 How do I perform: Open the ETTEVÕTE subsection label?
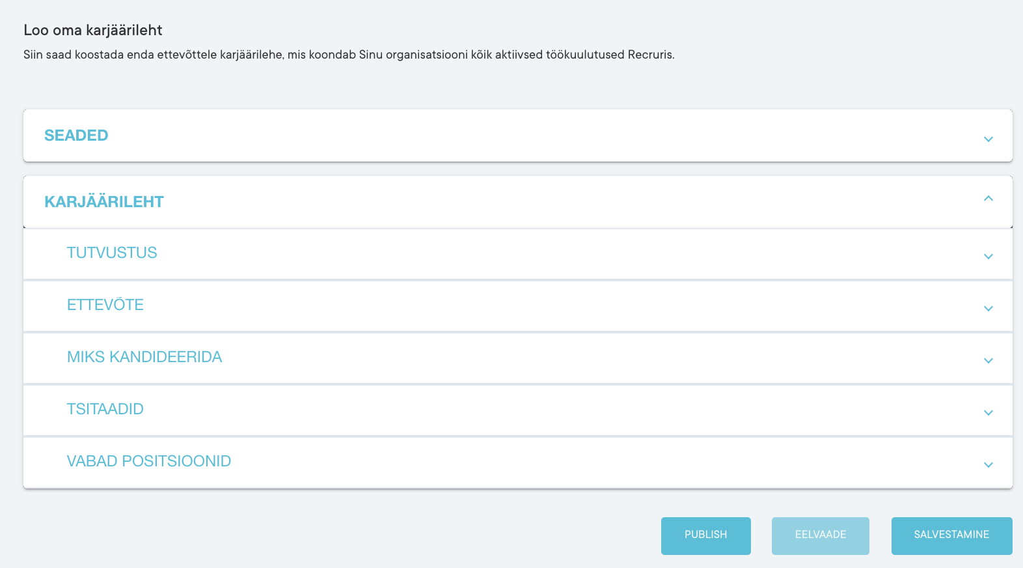coord(105,305)
